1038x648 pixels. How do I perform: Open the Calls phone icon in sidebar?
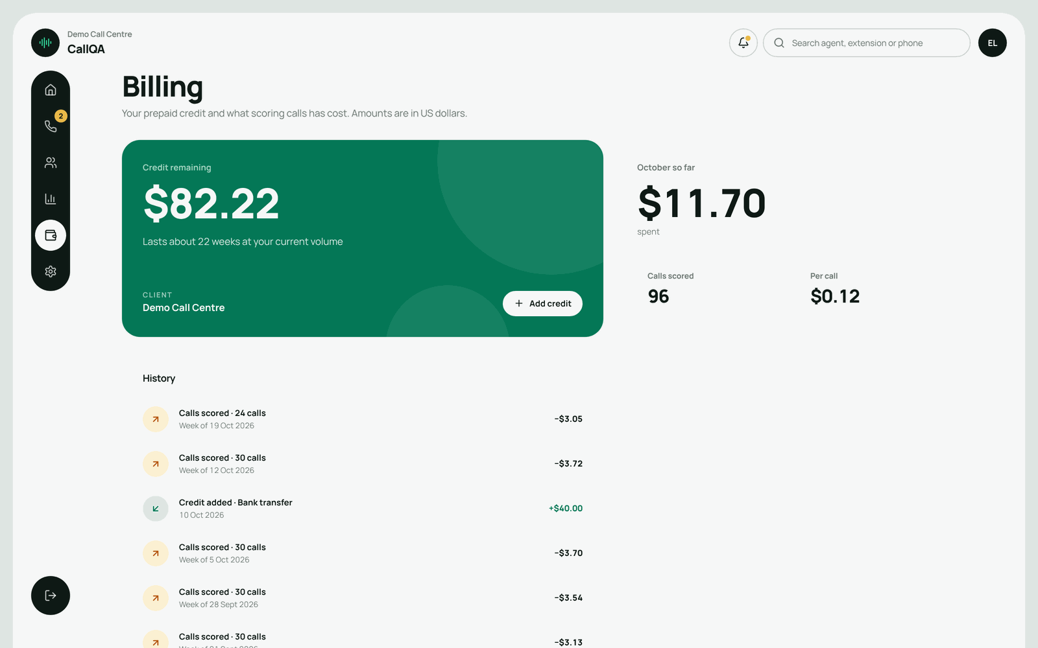(51, 126)
